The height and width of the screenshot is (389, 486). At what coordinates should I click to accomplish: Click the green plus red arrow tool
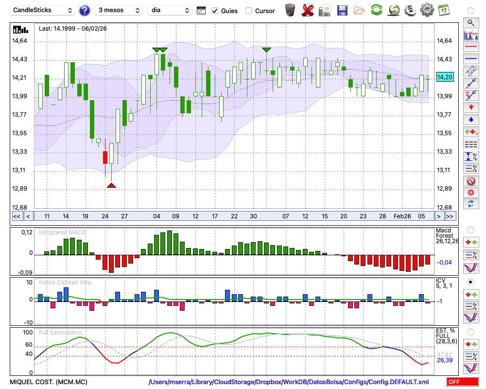(471, 132)
